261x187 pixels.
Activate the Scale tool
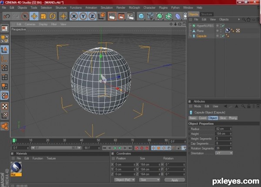[x=43, y=17]
